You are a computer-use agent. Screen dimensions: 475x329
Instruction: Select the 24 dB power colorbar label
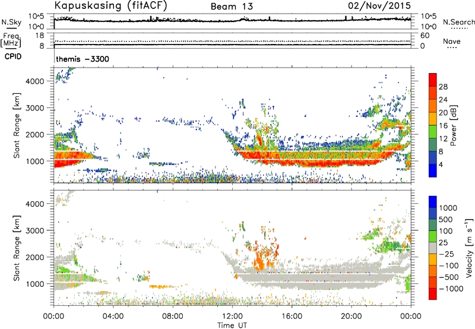[443, 100]
